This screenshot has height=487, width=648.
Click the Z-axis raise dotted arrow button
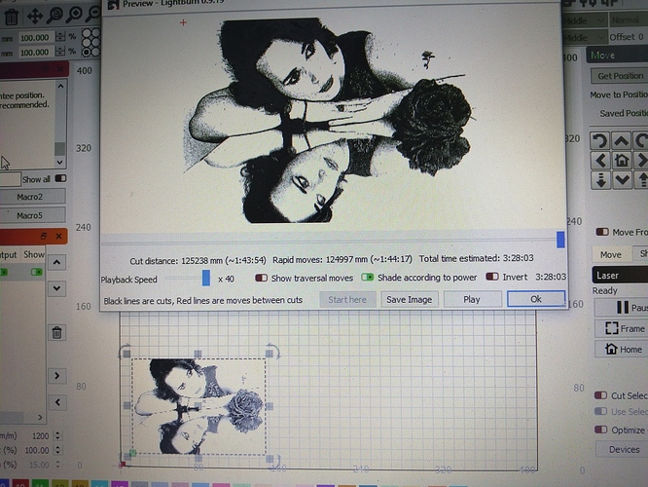point(641,180)
